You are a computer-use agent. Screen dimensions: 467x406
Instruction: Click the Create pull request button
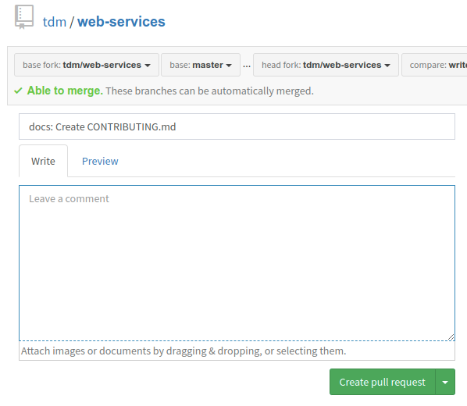click(x=383, y=382)
